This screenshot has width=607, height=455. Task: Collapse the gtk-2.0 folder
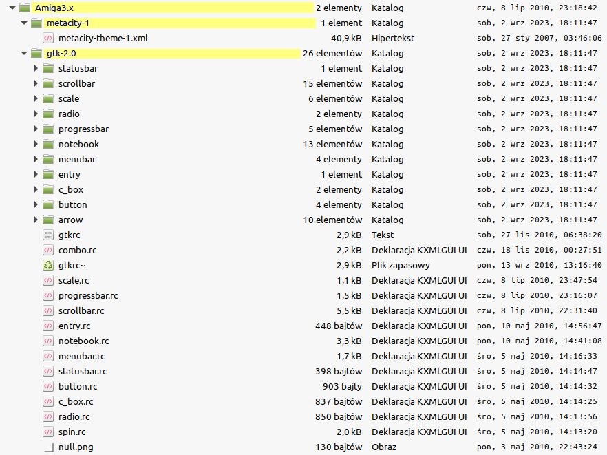pos(24,53)
